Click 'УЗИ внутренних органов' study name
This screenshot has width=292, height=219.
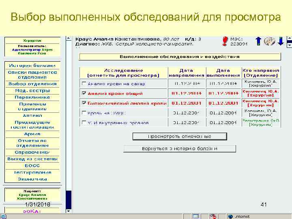118,123
